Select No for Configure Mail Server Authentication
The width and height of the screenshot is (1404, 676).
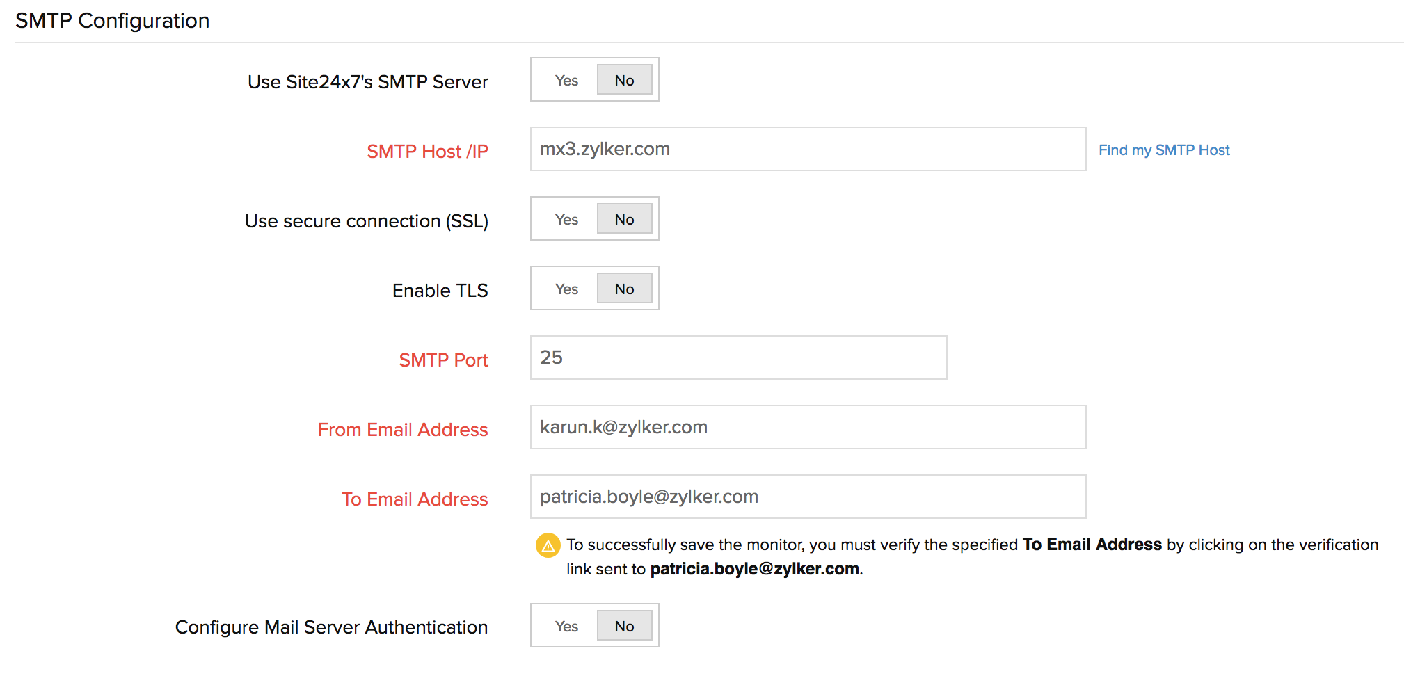pos(624,627)
